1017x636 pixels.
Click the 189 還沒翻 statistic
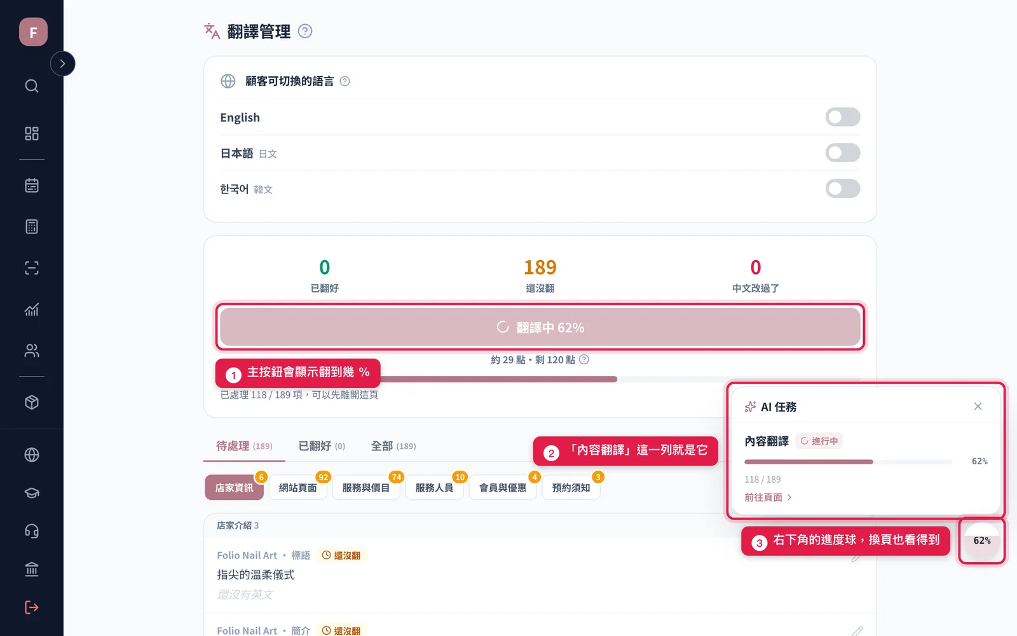(x=540, y=275)
